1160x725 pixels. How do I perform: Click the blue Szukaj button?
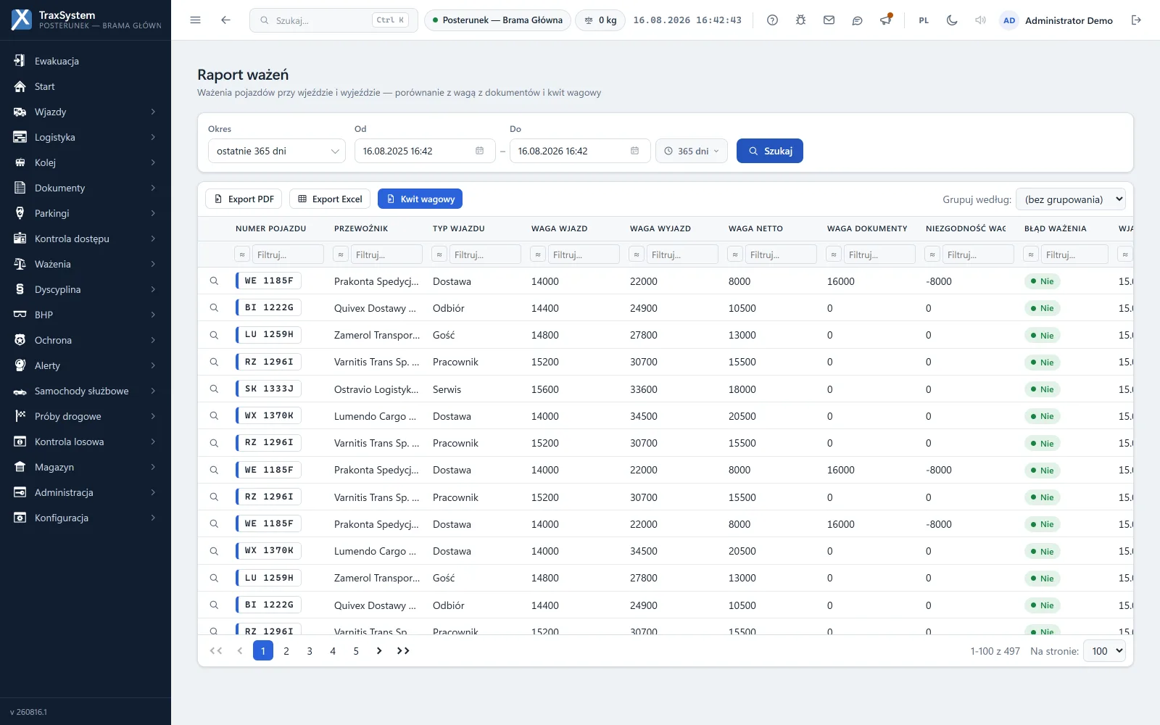[x=770, y=151]
